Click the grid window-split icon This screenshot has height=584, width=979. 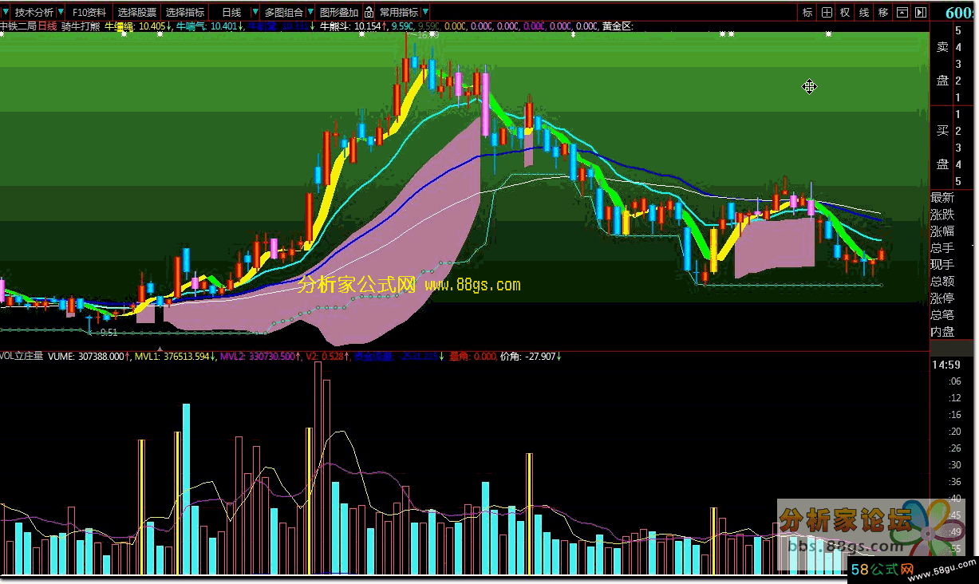pos(827,12)
